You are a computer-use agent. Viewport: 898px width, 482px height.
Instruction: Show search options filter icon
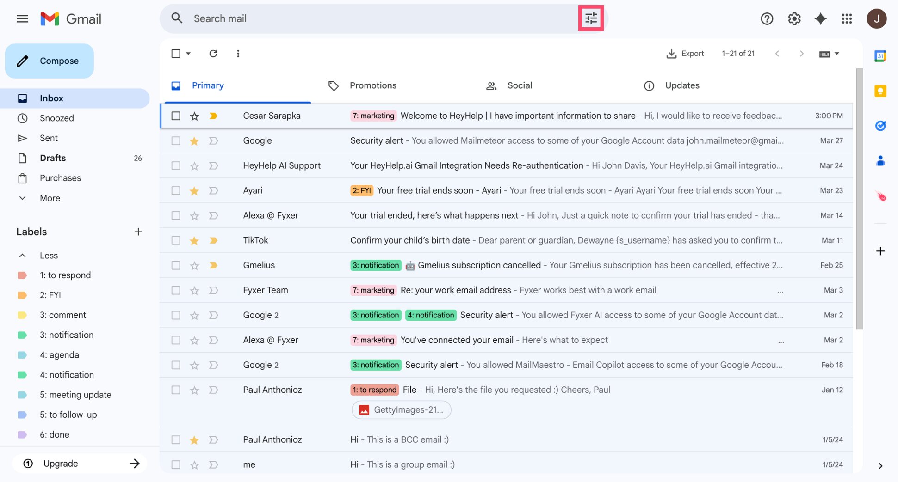point(591,18)
